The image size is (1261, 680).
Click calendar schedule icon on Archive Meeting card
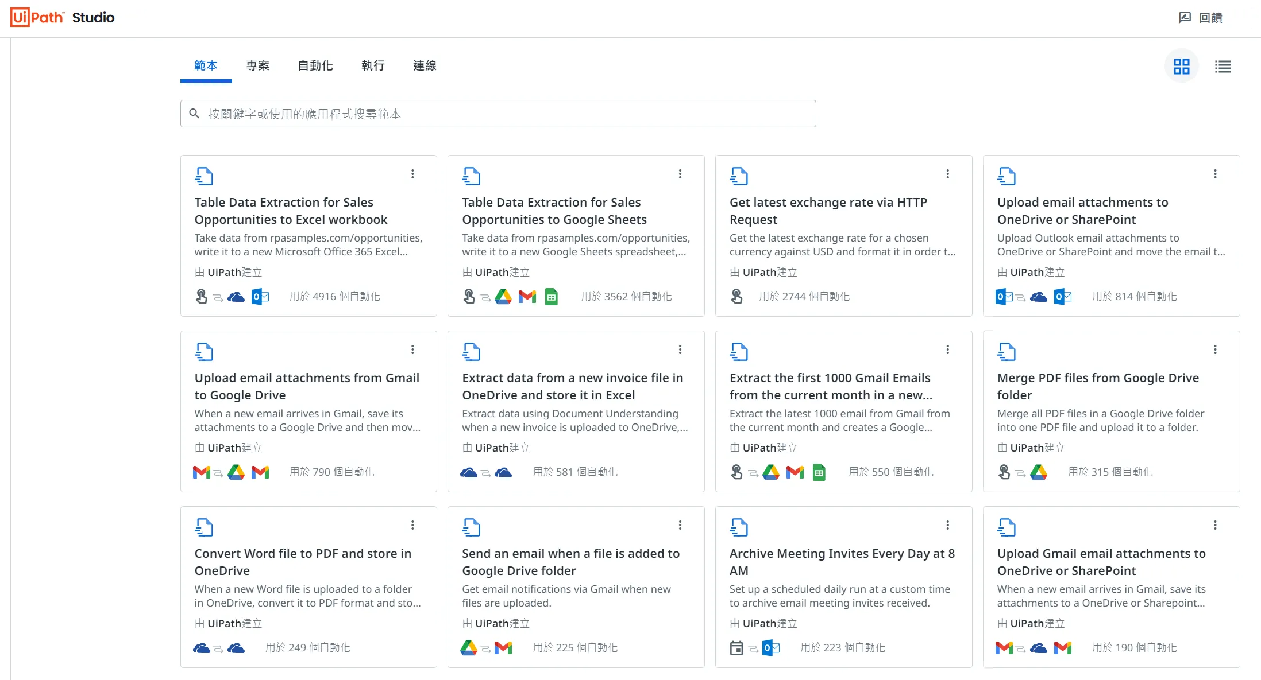736,648
